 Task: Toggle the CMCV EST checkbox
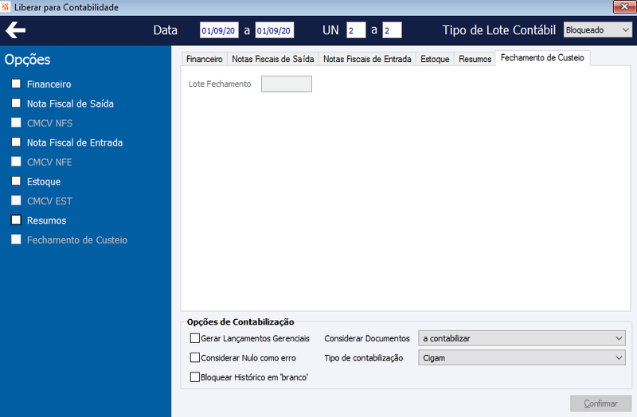[16, 201]
